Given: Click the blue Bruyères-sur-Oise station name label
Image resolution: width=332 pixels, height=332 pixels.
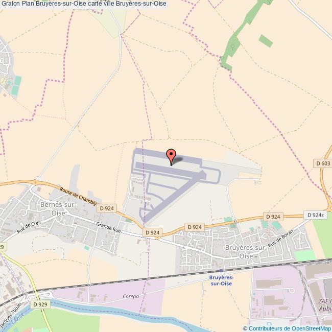Looking at the screenshot, I should pyautogui.click(x=221, y=280).
